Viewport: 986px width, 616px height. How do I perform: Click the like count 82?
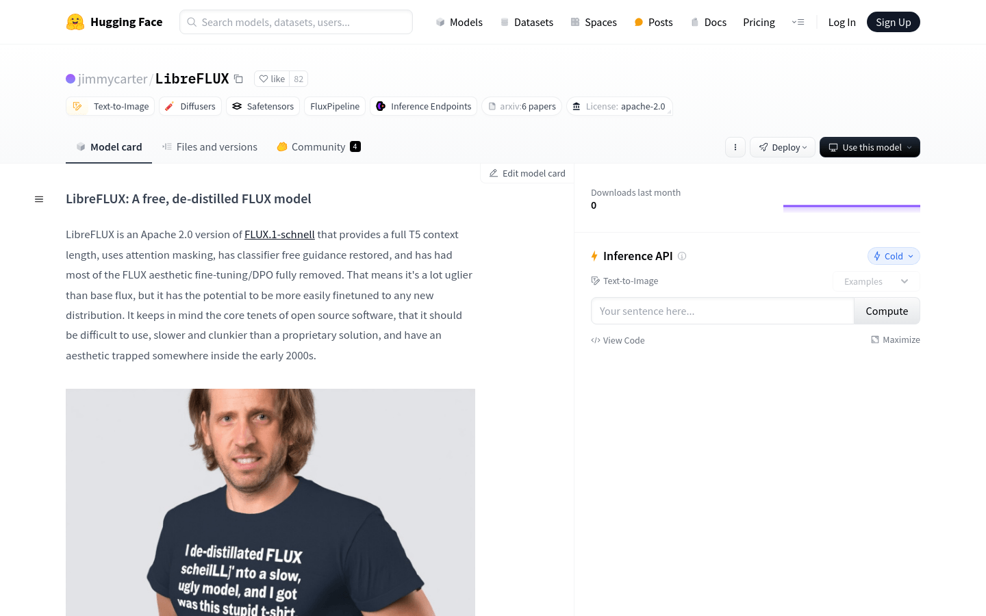point(299,79)
